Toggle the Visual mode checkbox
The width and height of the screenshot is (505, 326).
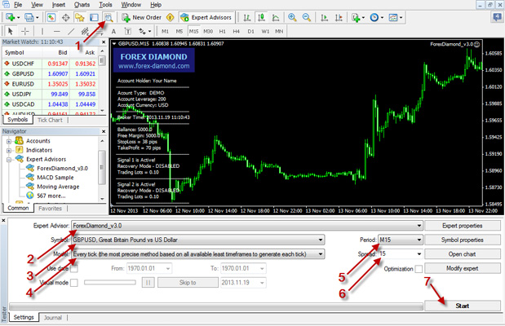pyautogui.click(x=75, y=282)
